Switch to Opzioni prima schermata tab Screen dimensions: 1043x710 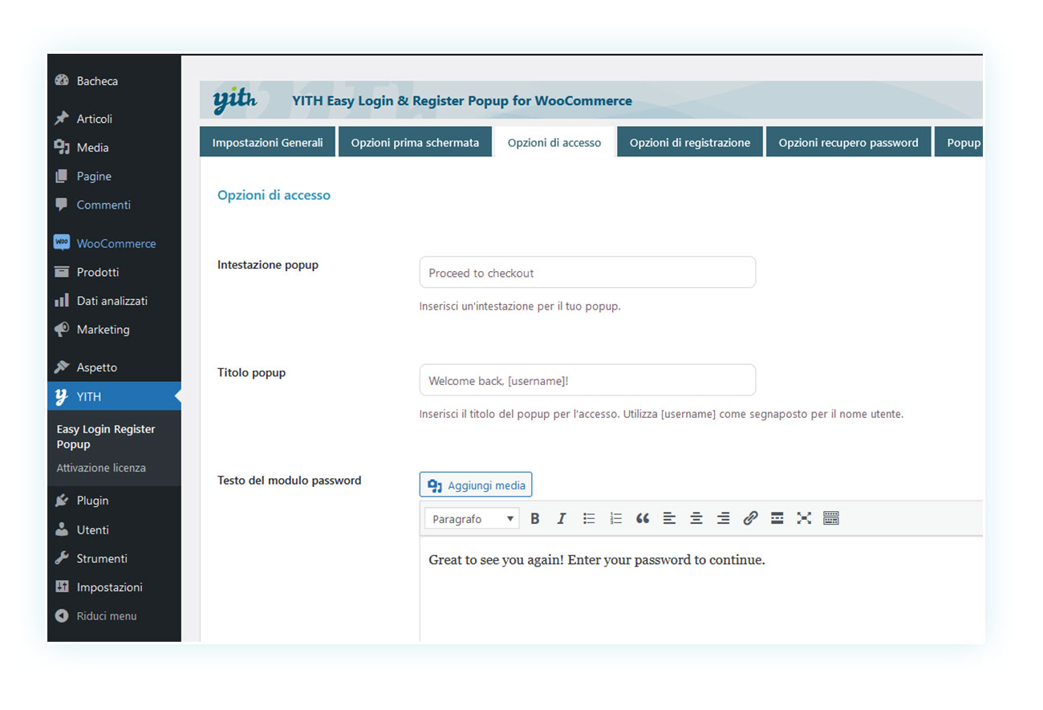[x=415, y=142]
